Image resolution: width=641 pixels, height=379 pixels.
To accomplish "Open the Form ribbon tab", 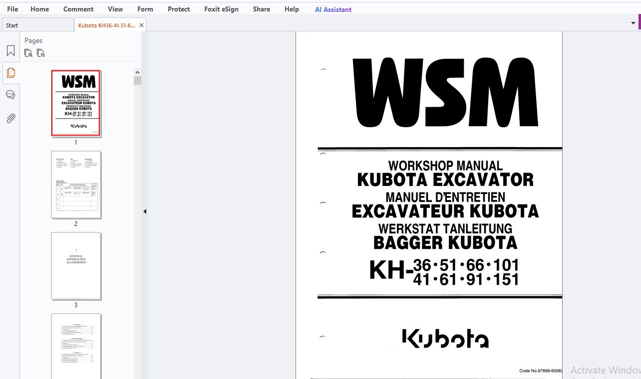I will point(145,9).
